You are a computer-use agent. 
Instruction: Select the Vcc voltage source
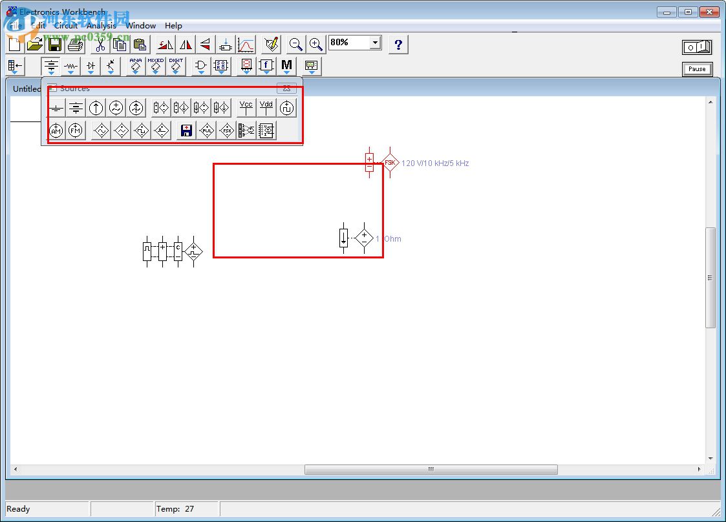[246, 107]
